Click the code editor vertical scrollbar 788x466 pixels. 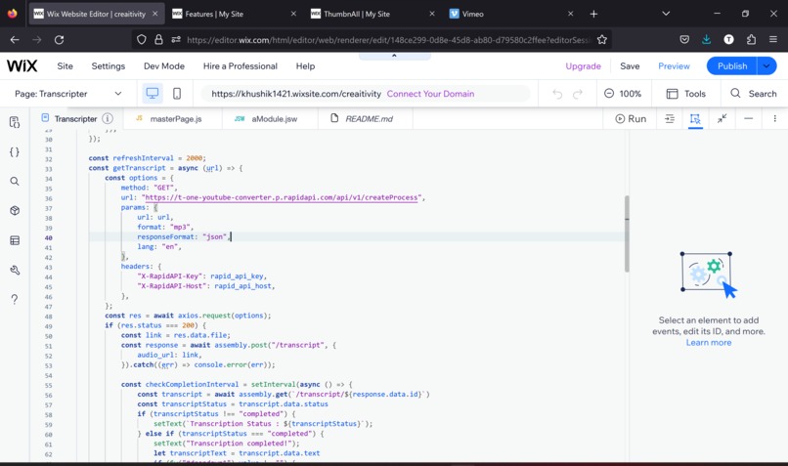click(627, 233)
